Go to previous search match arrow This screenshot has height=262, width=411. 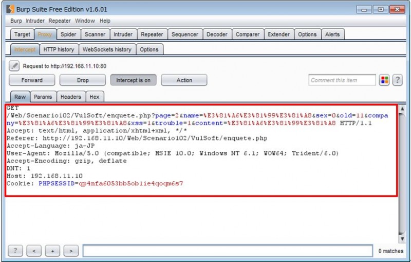click(x=34, y=251)
